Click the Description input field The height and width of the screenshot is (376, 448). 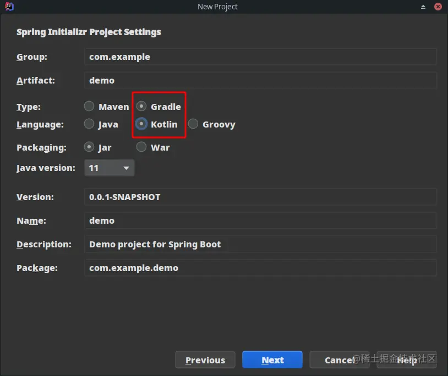[x=260, y=244]
